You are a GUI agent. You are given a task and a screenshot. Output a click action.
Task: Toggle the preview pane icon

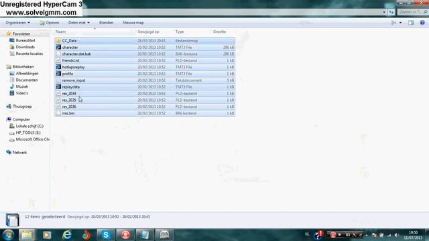(x=411, y=23)
